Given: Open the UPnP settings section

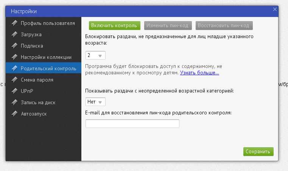Looking at the screenshot, I should (44, 91).
